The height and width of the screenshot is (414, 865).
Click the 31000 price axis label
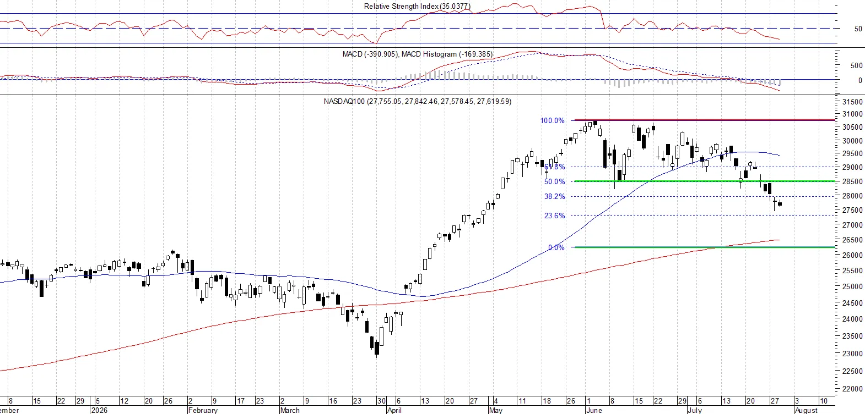(x=852, y=114)
